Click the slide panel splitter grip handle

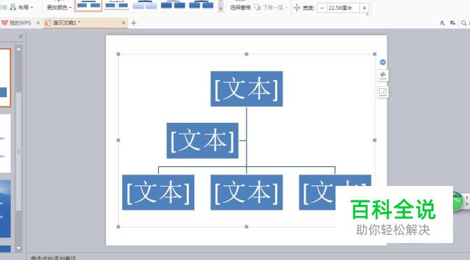point(18,152)
